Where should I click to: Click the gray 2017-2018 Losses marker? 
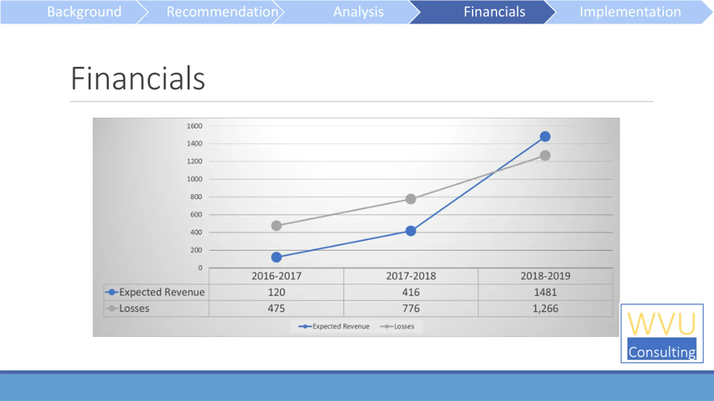click(411, 199)
